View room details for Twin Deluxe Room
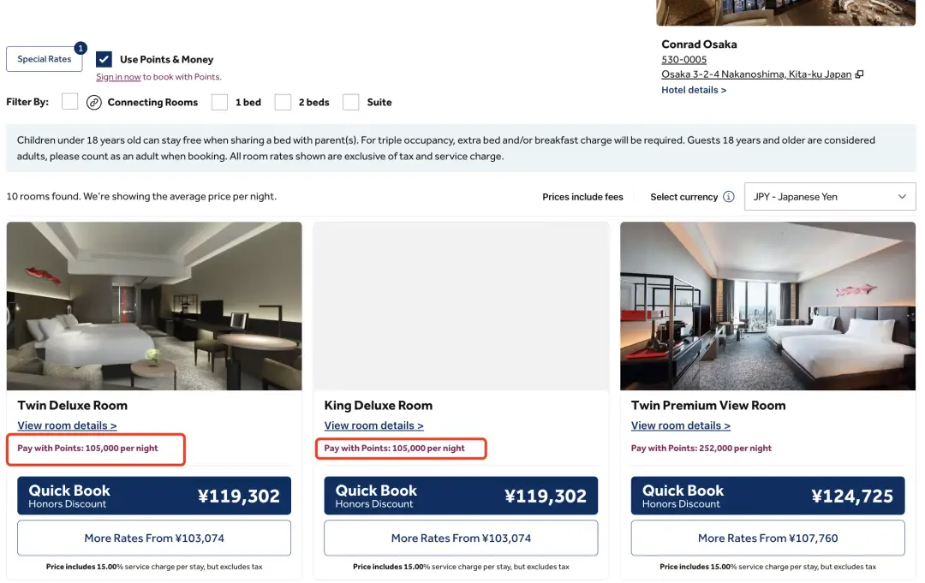Screen dimensions: 925x583 [x=67, y=425]
